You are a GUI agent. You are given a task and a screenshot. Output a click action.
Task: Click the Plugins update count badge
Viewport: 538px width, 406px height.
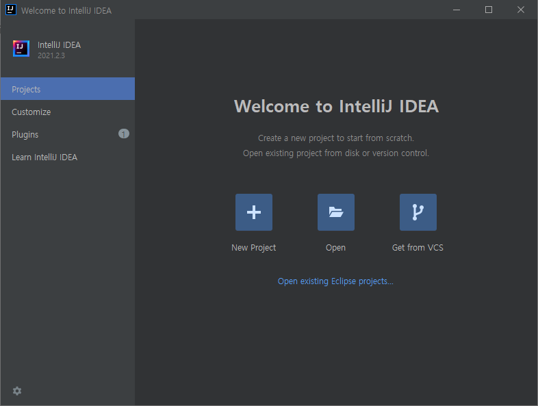click(123, 134)
